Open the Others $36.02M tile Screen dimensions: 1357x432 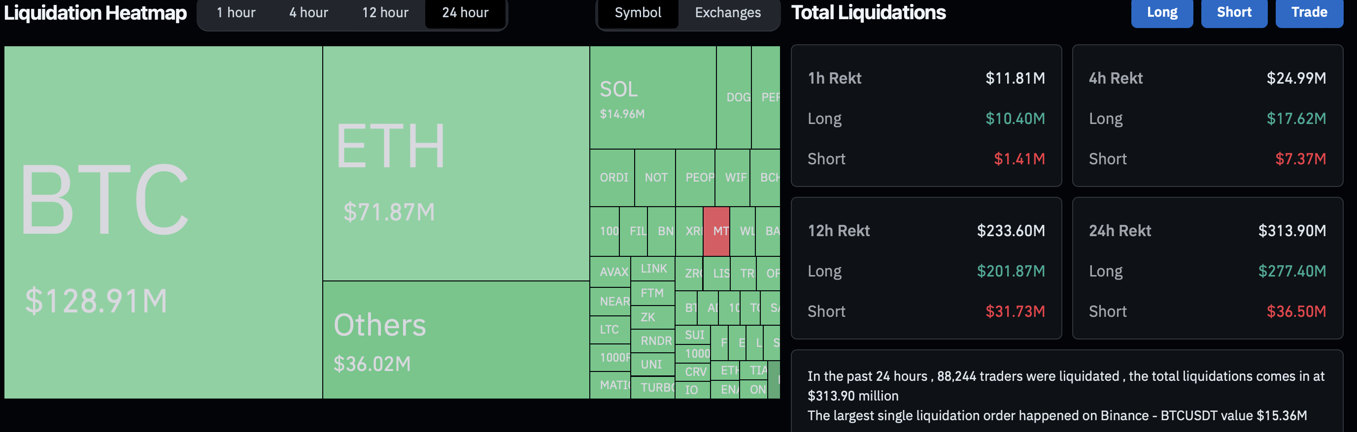[456, 339]
